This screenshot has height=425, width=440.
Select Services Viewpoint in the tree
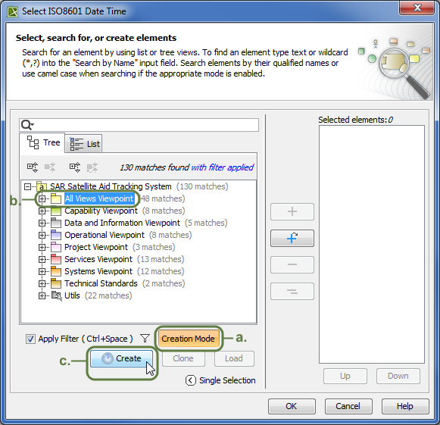click(98, 259)
